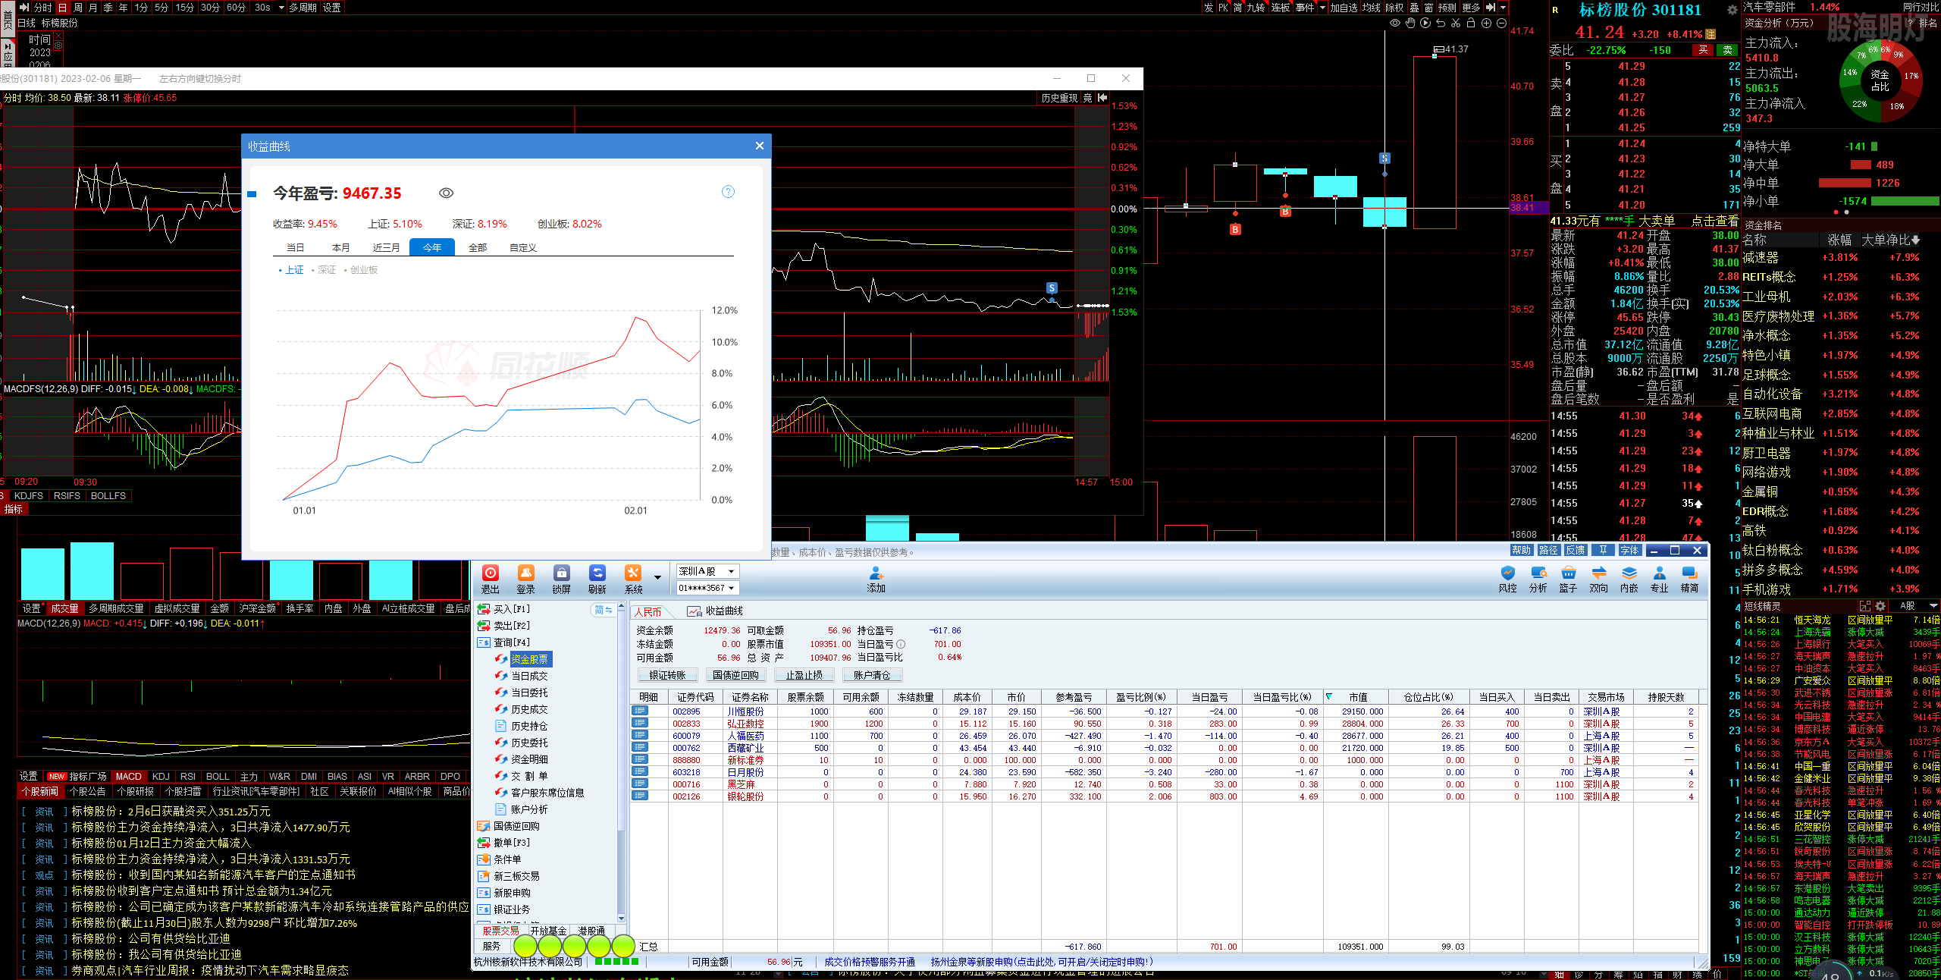Screen dimensions: 1941x980
Task: Toggle the eye visibility icon above K-line chart
Action: point(1394,23)
